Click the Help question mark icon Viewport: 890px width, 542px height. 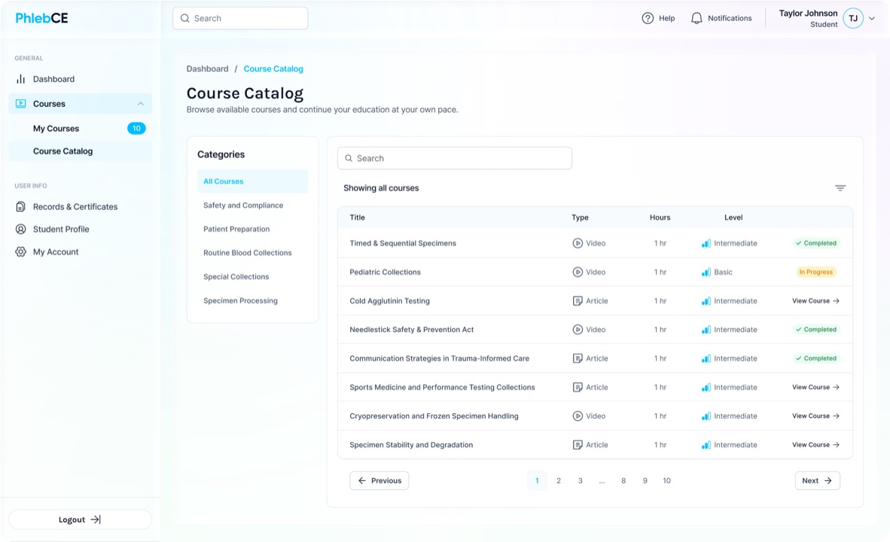(648, 18)
